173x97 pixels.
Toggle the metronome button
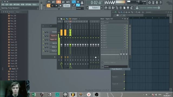tap(49, 2)
